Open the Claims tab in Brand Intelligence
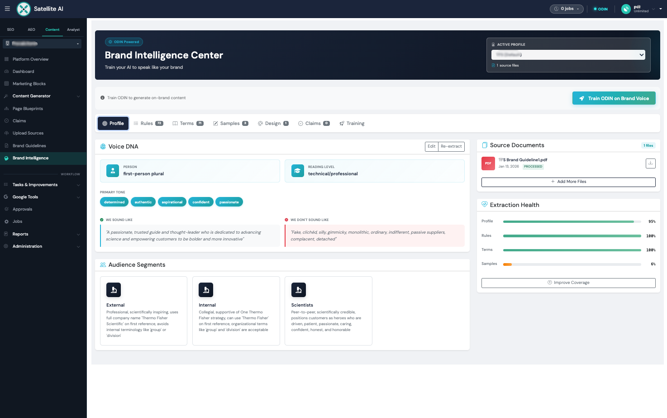The image size is (667, 418). 314,123
